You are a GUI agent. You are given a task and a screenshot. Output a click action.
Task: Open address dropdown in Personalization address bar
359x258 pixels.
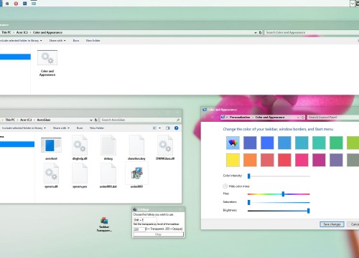(298, 118)
